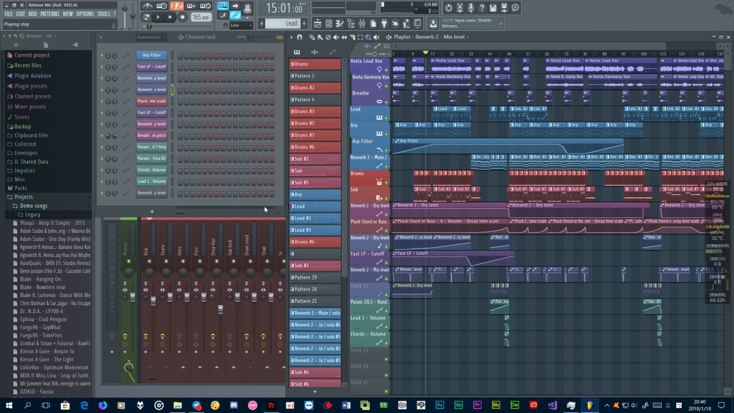This screenshot has height=413, width=734.
Task: Mute the Arp Filter channel via green light
Action: (x=101, y=56)
